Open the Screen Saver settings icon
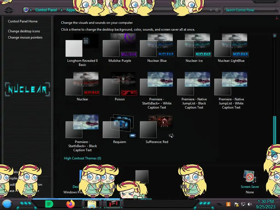 250,176
